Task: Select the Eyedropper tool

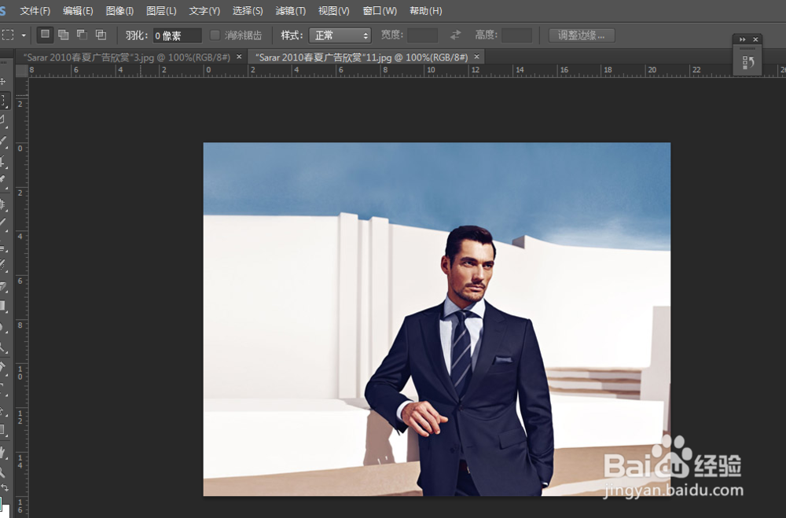Action: (x=3, y=180)
